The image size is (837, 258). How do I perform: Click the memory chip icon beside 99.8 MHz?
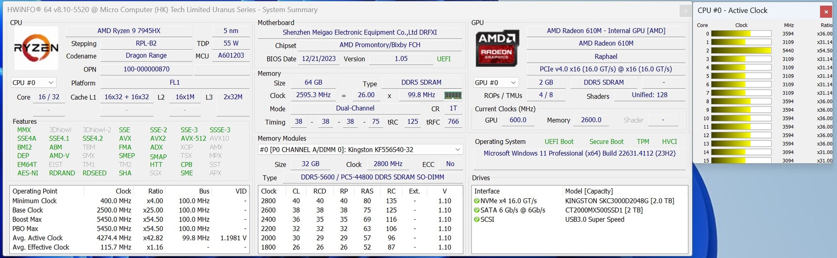[x=453, y=95]
